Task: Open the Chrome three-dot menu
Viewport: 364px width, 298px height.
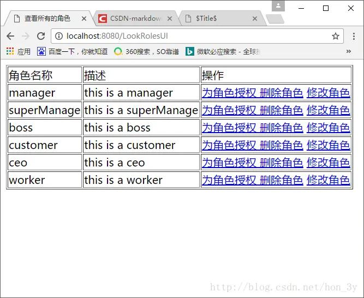Action: click(354, 36)
